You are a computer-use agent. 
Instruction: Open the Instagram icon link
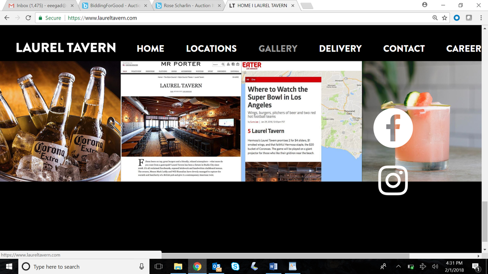tap(393, 180)
